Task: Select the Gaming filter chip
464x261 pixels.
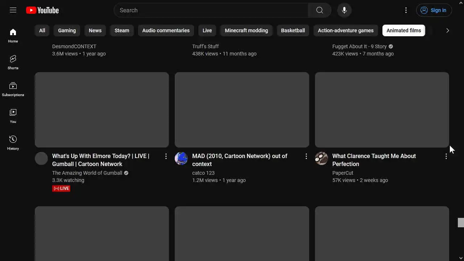Action: (67, 30)
